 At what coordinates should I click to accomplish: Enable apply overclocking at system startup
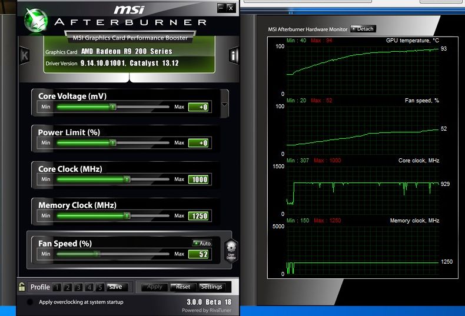point(30,302)
